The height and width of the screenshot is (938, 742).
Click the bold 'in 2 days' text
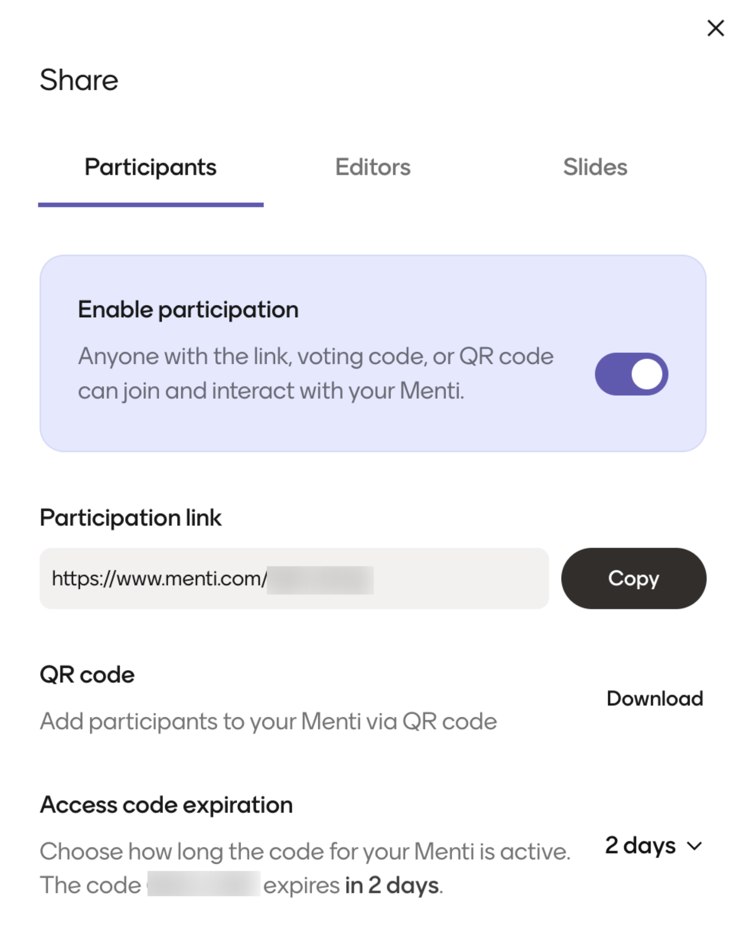pos(392,885)
